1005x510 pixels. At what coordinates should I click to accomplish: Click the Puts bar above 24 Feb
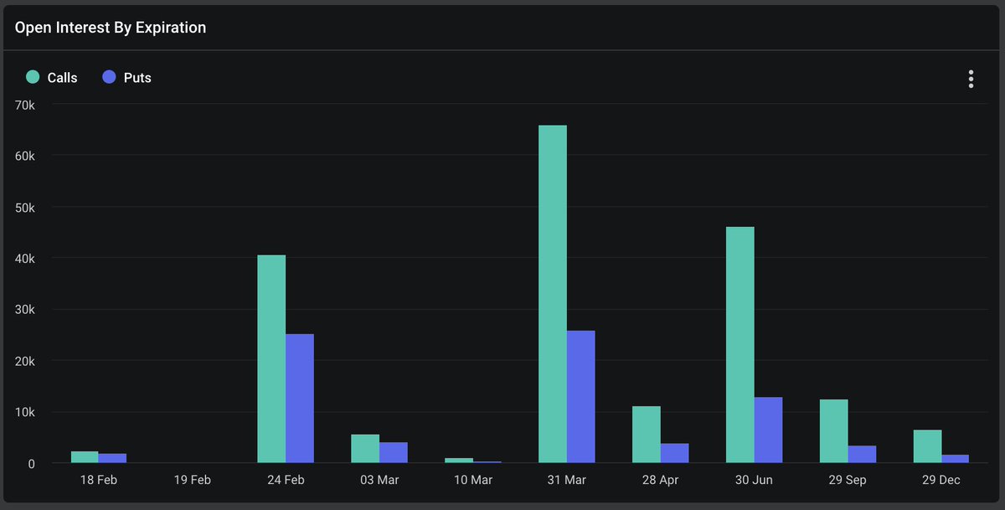tap(300, 398)
